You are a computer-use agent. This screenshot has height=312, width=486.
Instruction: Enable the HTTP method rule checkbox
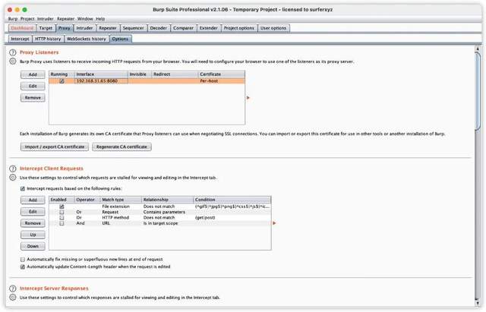[62, 218]
